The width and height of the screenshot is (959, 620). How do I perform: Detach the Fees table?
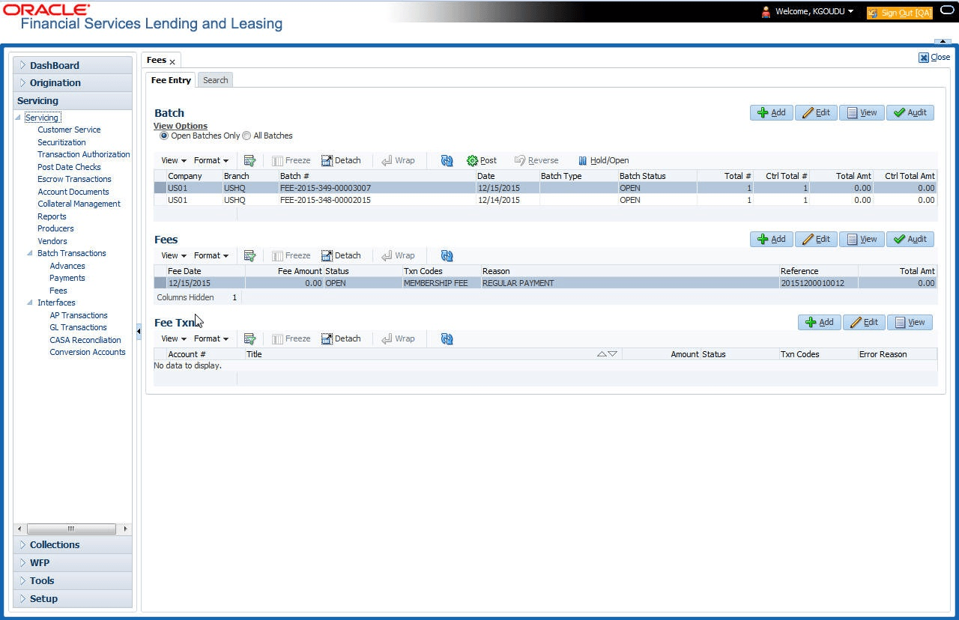point(342,255)
